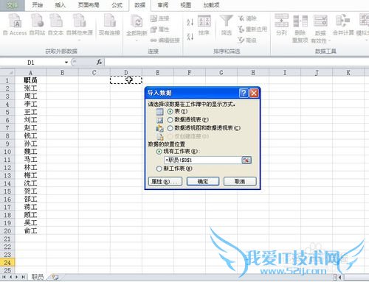
Task: Click cell containing 俞工
Action: [30, 230]
